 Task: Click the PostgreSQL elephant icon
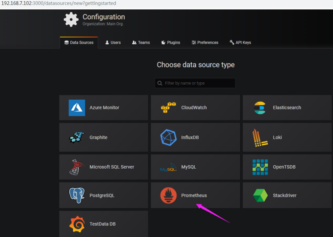[77, 195]
